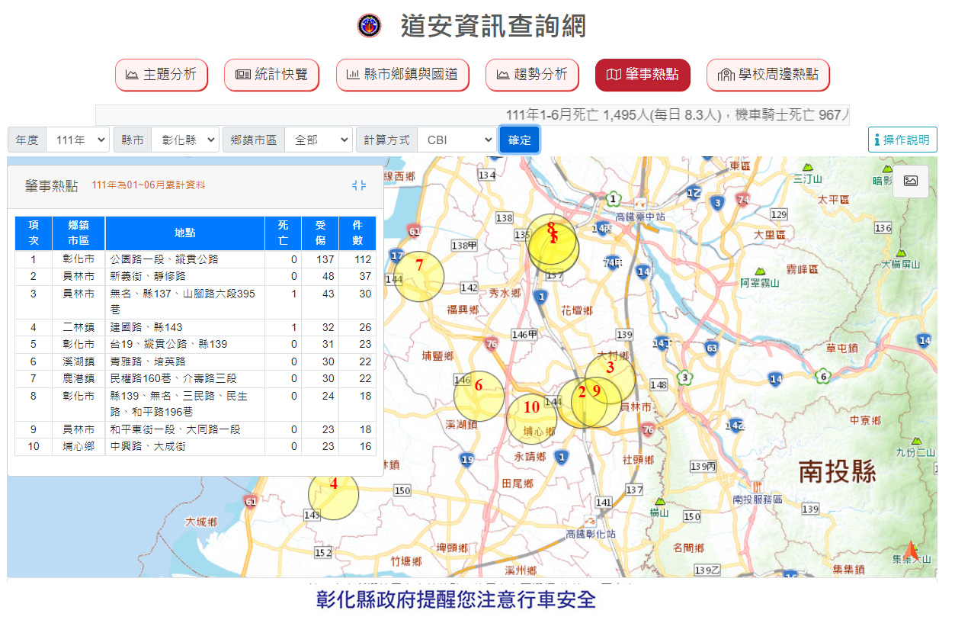The image size is (955, 620).
Task: Open the 趨勢分析 tab
Action: tap(531, 75)
